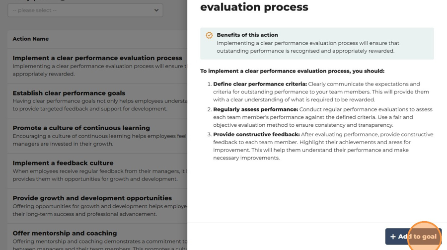
Task: Click the plus icon on Add to goal
Action: tap(393, 237)
